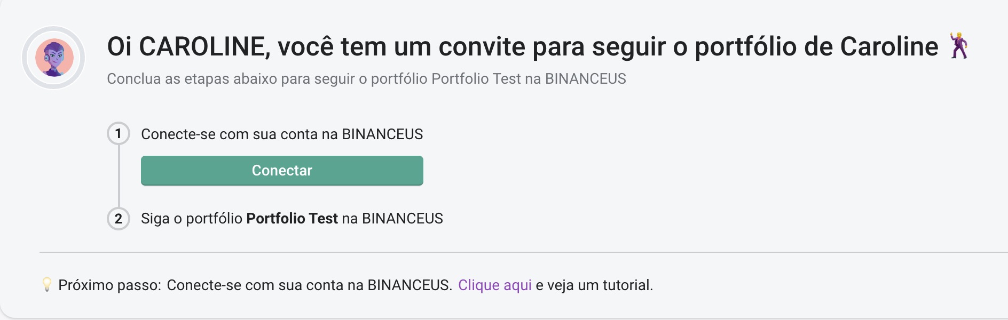
Task: Click "Caroline" at the heading's end
Action: [889, 47]
